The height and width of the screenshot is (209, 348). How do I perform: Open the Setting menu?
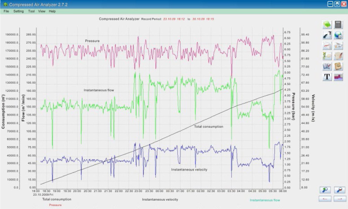coord(19,11)
